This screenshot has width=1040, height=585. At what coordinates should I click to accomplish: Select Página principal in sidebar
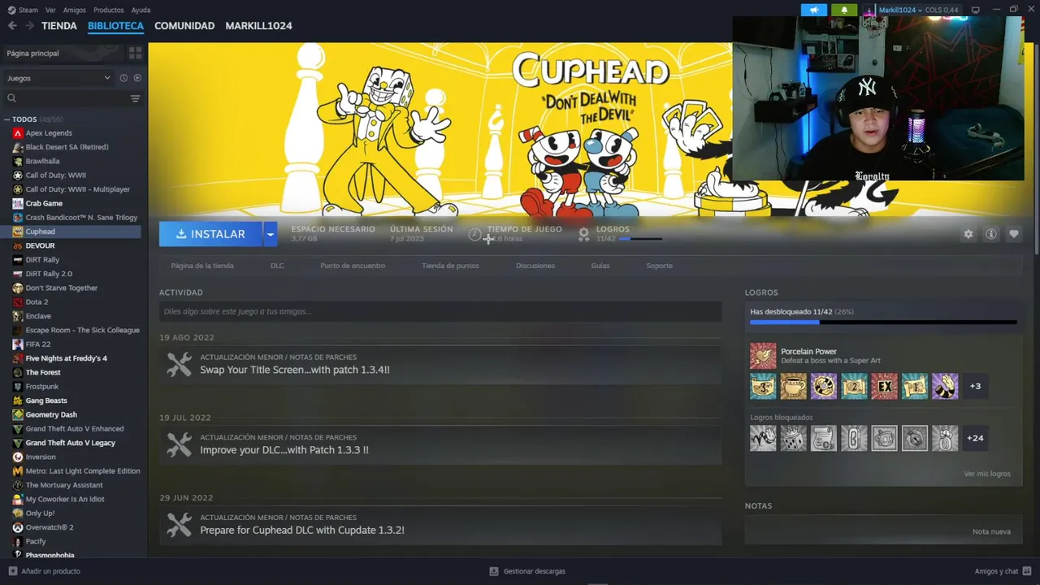62,53
